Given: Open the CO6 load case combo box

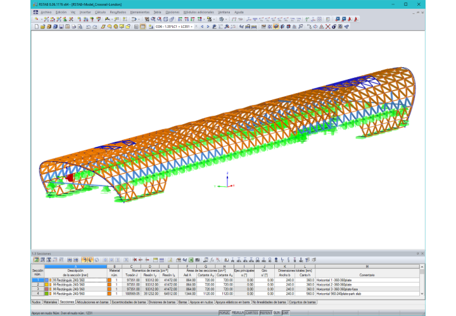Looking at the screenshot, I should 176,27.
